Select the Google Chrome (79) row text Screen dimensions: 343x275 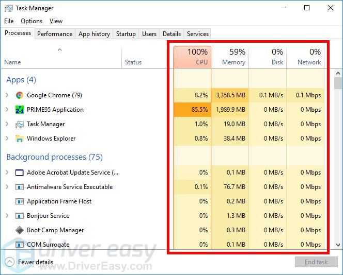tap(54, 95)
